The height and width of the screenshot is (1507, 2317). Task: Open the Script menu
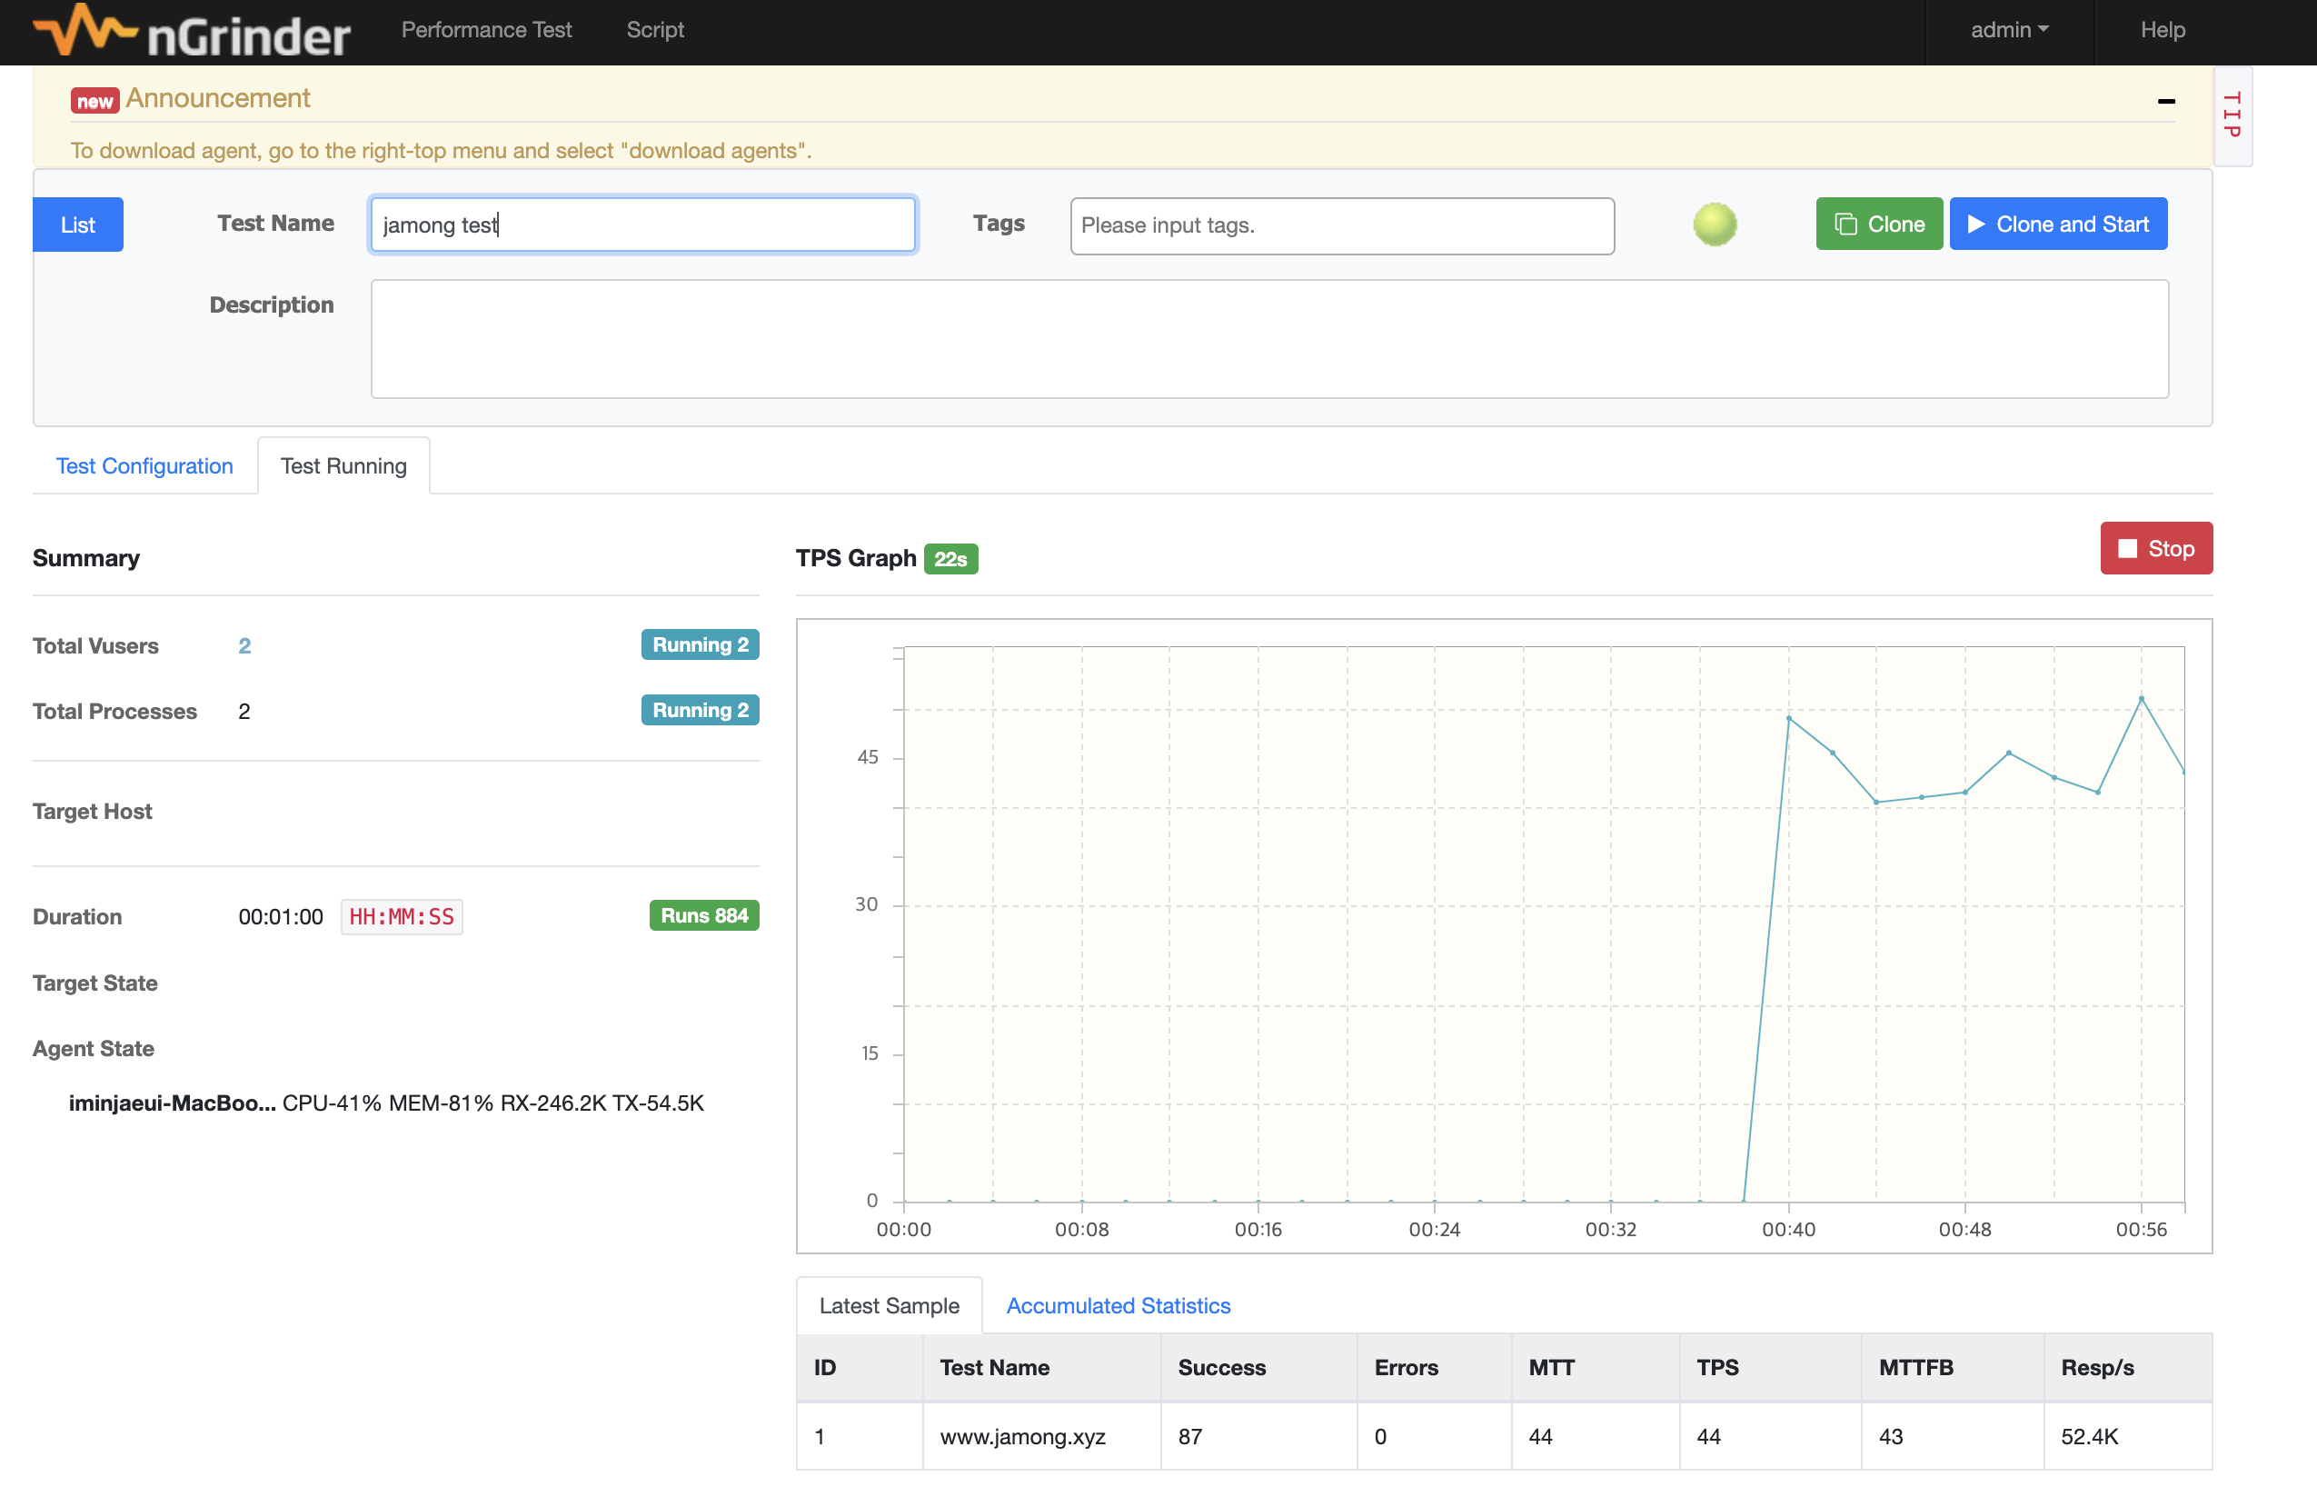coord(655,30)
